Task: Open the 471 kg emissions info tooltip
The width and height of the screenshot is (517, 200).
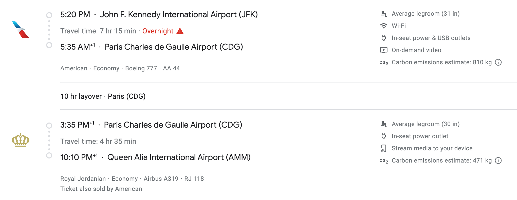Action: click(x=498, y=160)
